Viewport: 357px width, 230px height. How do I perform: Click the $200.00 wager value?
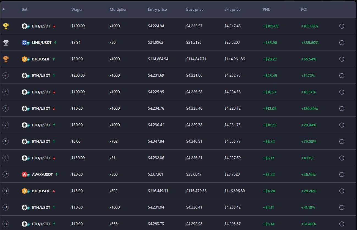78,75
